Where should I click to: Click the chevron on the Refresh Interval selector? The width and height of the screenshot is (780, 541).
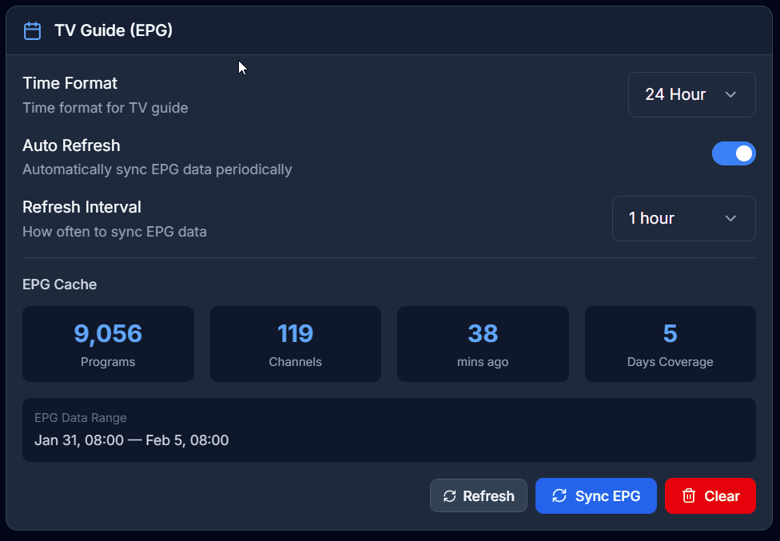pos(730,218)
